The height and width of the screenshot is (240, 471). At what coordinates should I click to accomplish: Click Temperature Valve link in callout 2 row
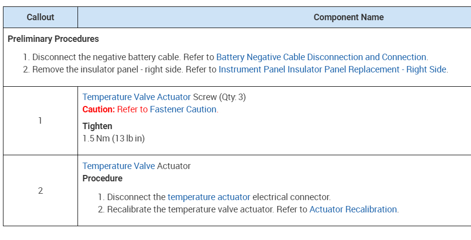pyautogui.click(x=118, y=166)
